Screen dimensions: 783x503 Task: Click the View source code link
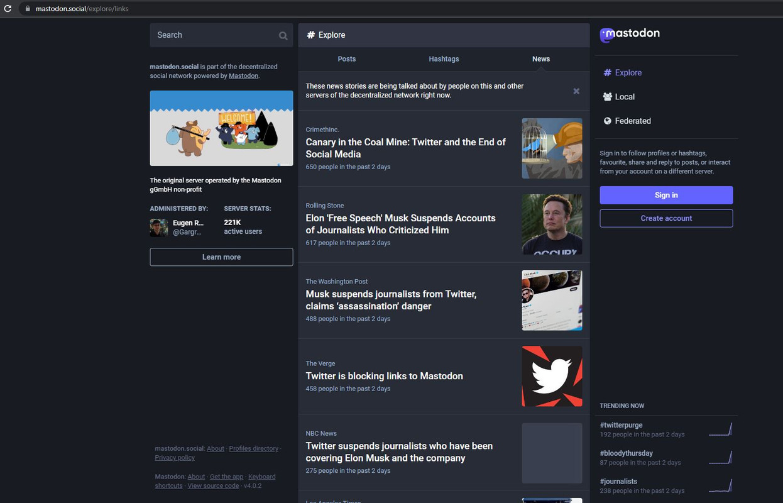[213, 486]
